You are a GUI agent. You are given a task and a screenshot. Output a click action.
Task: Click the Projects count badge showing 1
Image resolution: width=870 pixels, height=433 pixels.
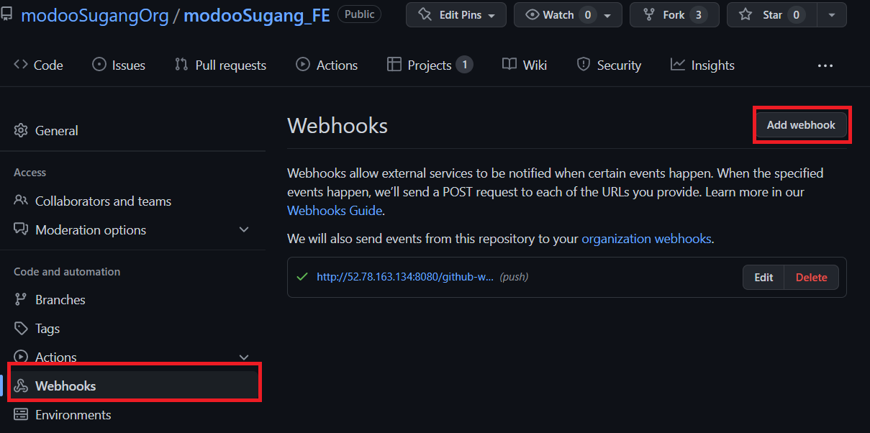(464, 65)
